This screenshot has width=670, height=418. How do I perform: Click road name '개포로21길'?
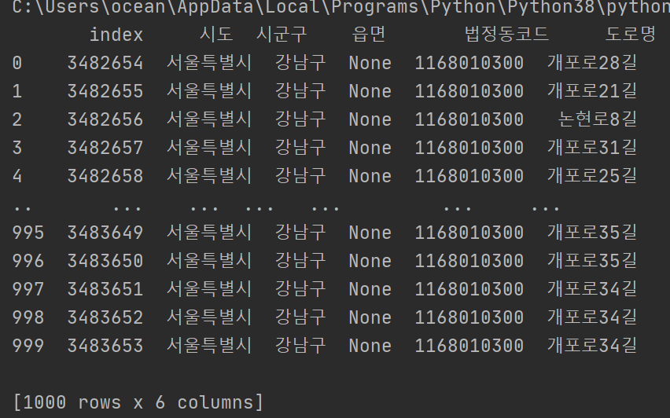[x=592, y=91]
